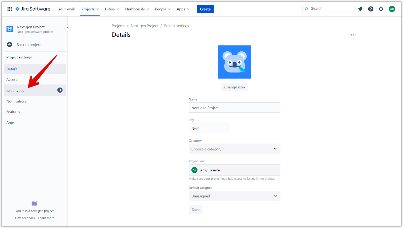Open the AB profile avatar menu
Screen dimensions: 403x228
392,9
